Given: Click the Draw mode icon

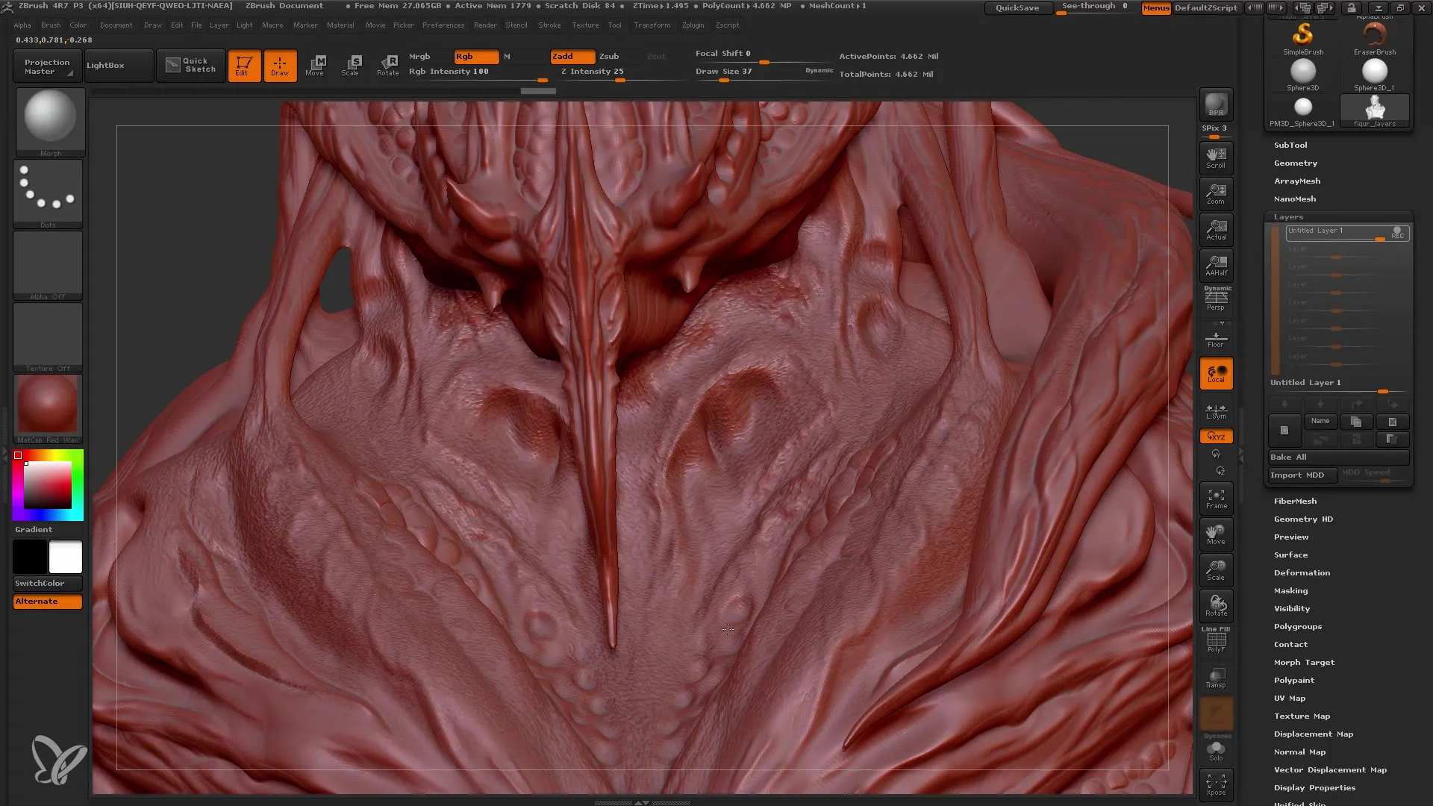Looking at the screenshot, I should tap(280, 64).
